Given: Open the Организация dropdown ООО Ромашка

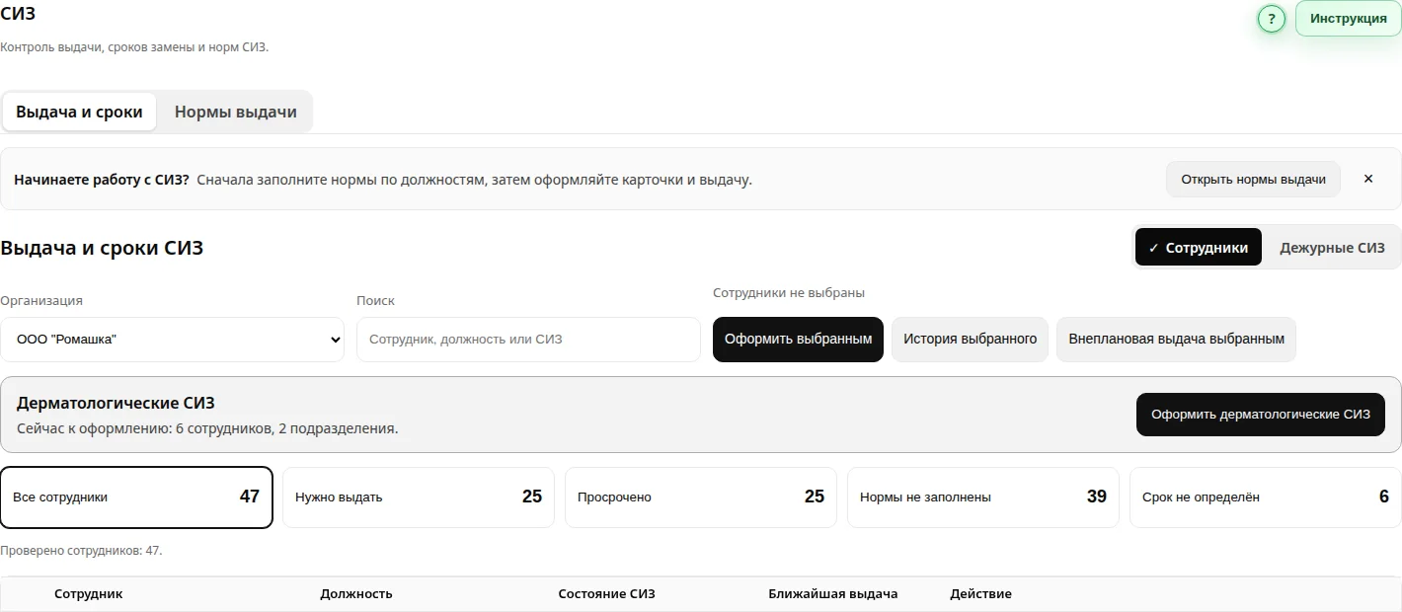Looking at the screenshot, I should tap(172, 340).
